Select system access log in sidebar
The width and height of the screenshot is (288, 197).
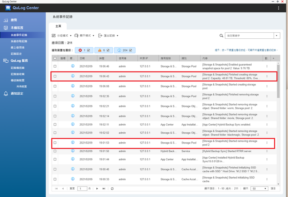[19, 41]
